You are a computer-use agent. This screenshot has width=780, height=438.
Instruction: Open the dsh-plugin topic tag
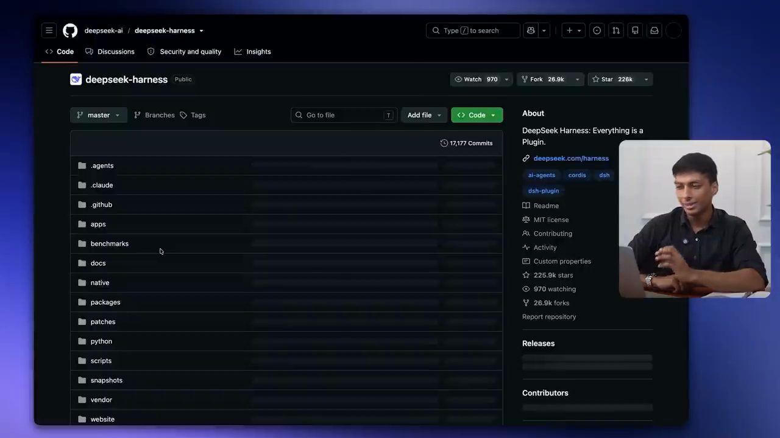click(544, 190)
